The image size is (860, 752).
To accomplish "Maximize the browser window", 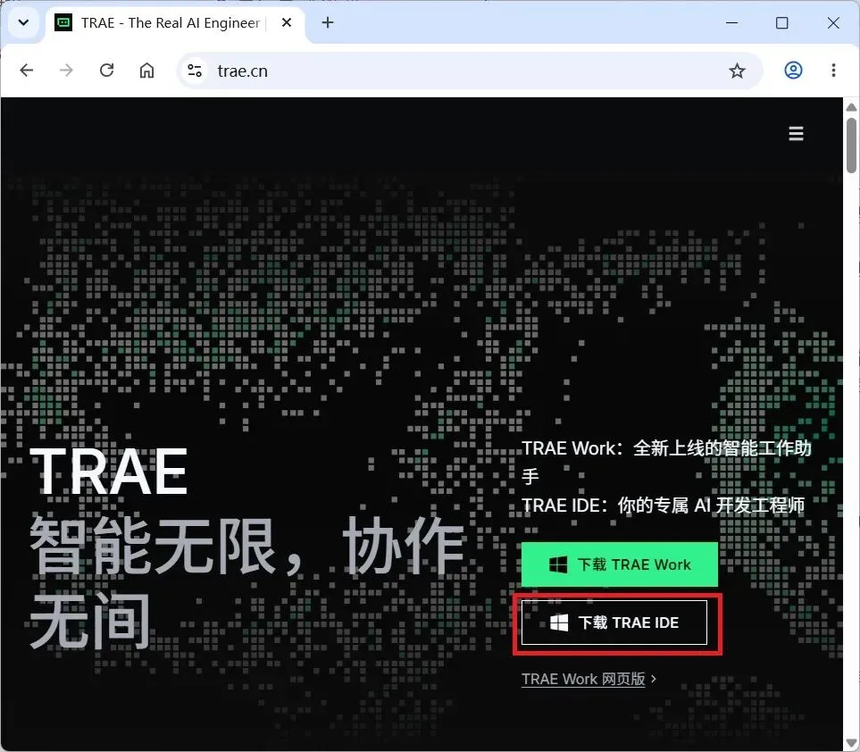I will tap(782, 22).
